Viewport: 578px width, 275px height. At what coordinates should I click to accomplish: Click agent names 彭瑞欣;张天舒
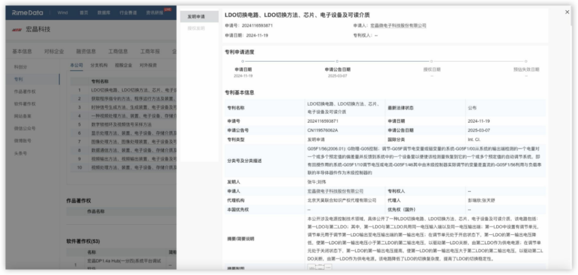point(481,200)
